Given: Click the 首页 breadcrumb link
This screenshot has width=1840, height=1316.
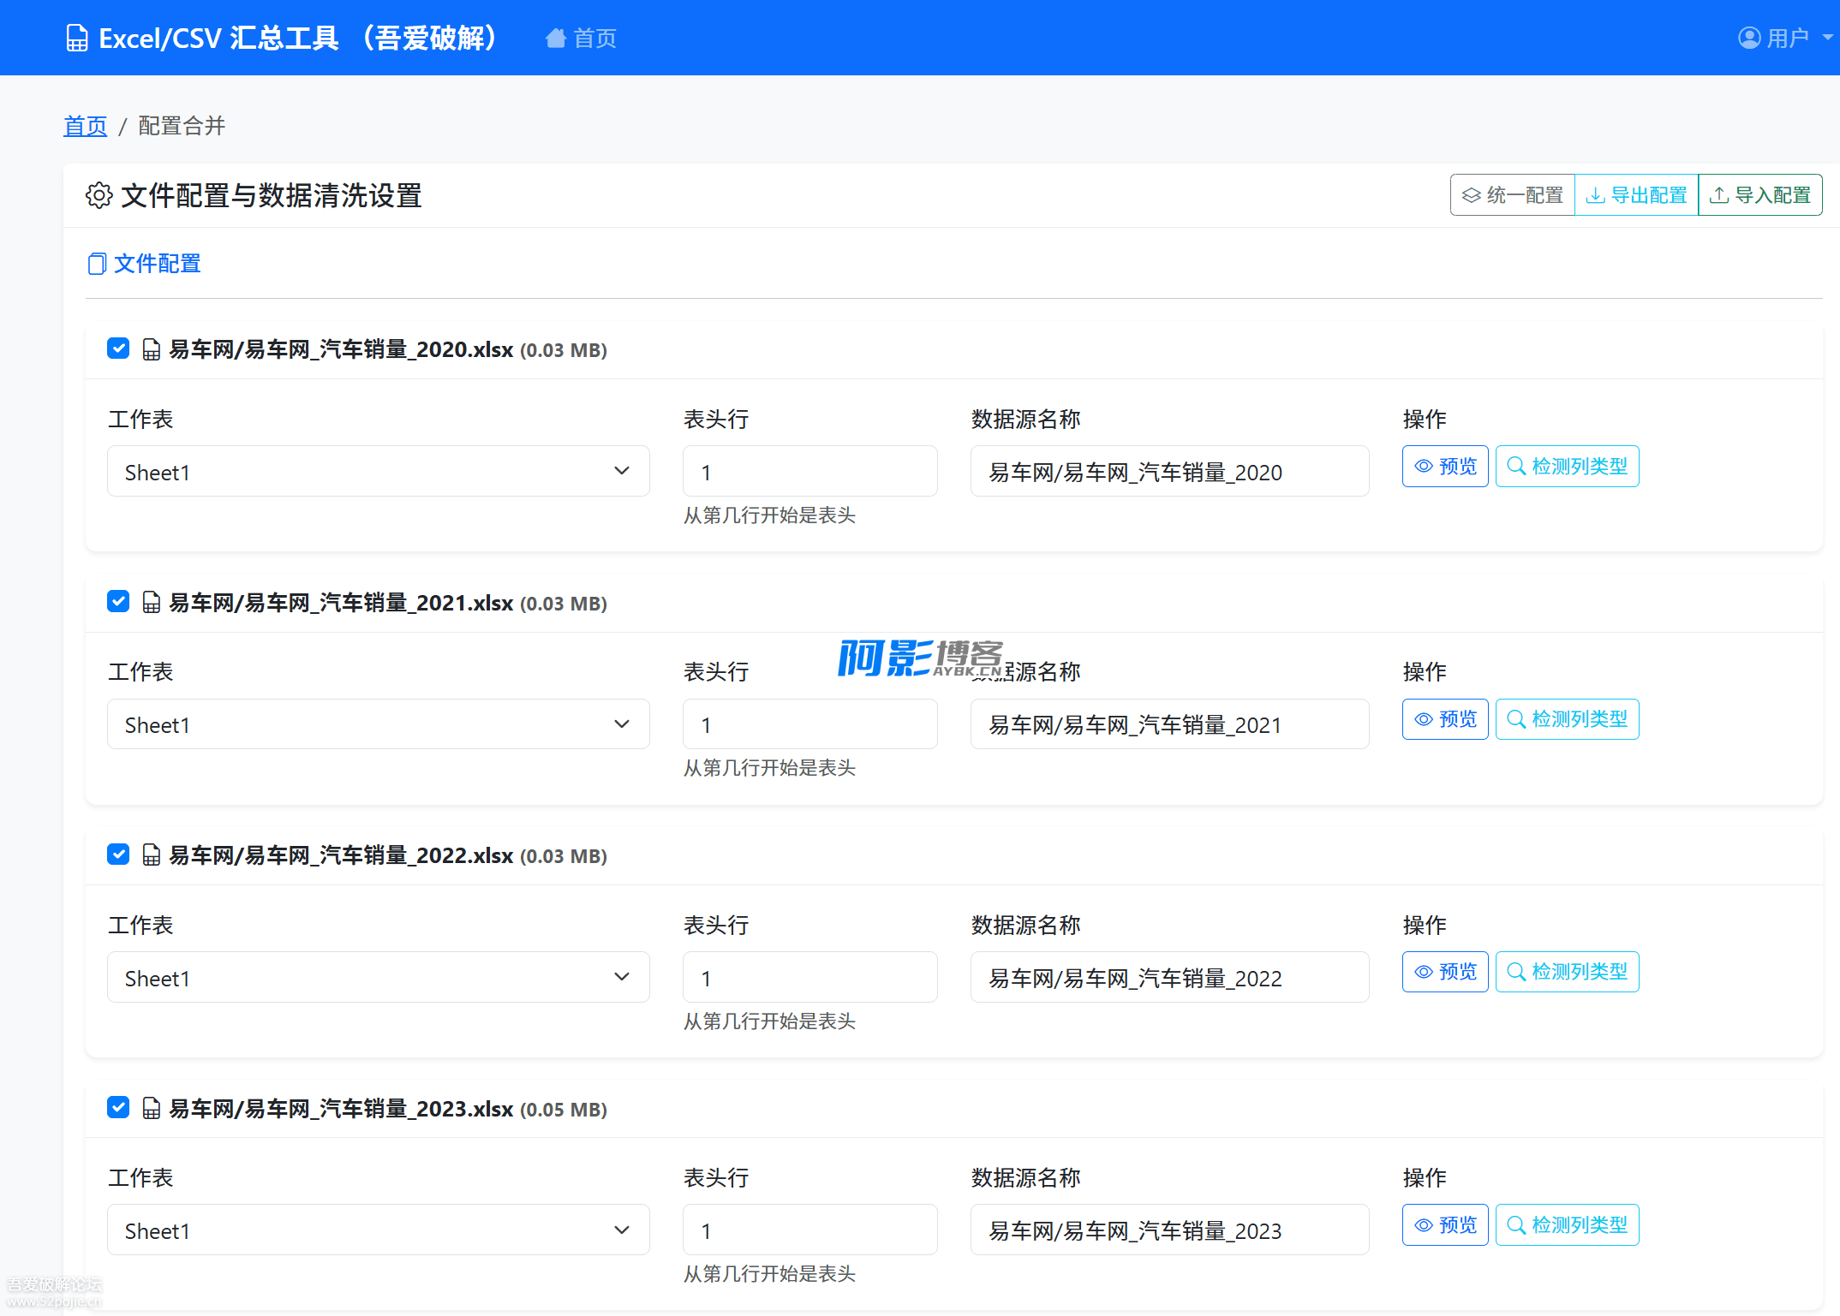Looking at the screenshot, I should pyautogui.click(x=85, y=127).
